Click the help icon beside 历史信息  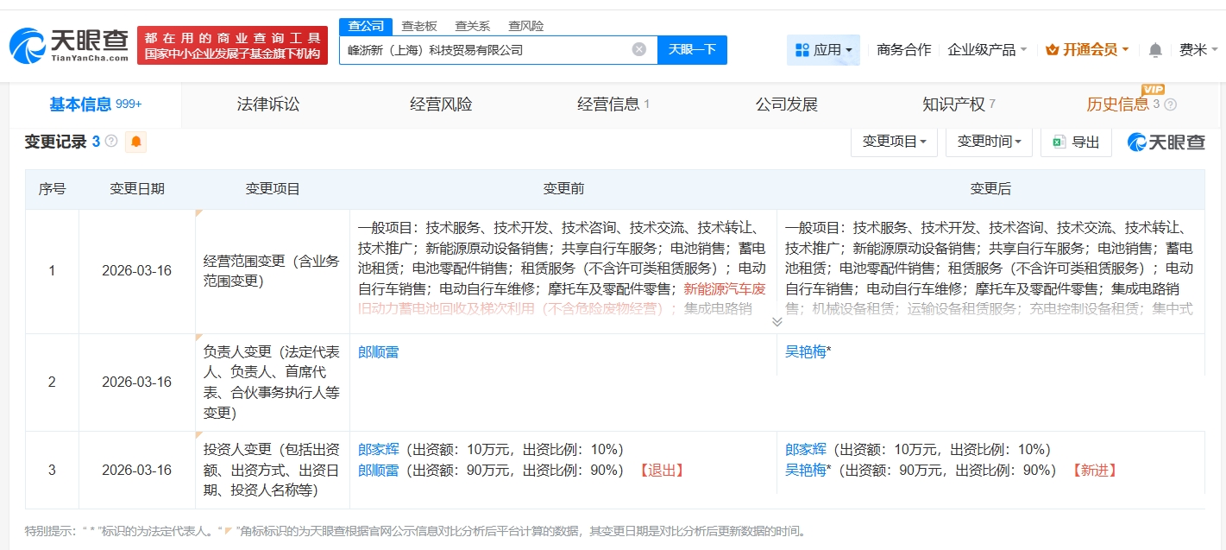point(1170,104)
